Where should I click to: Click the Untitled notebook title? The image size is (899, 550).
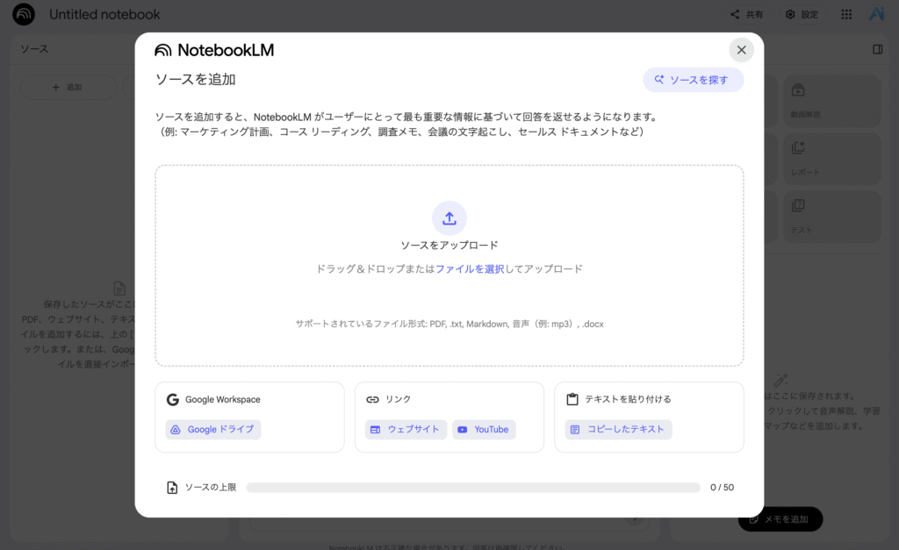(x=104, y=15)
